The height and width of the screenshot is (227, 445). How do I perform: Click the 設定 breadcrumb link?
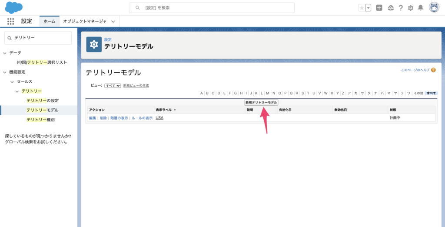108,39
